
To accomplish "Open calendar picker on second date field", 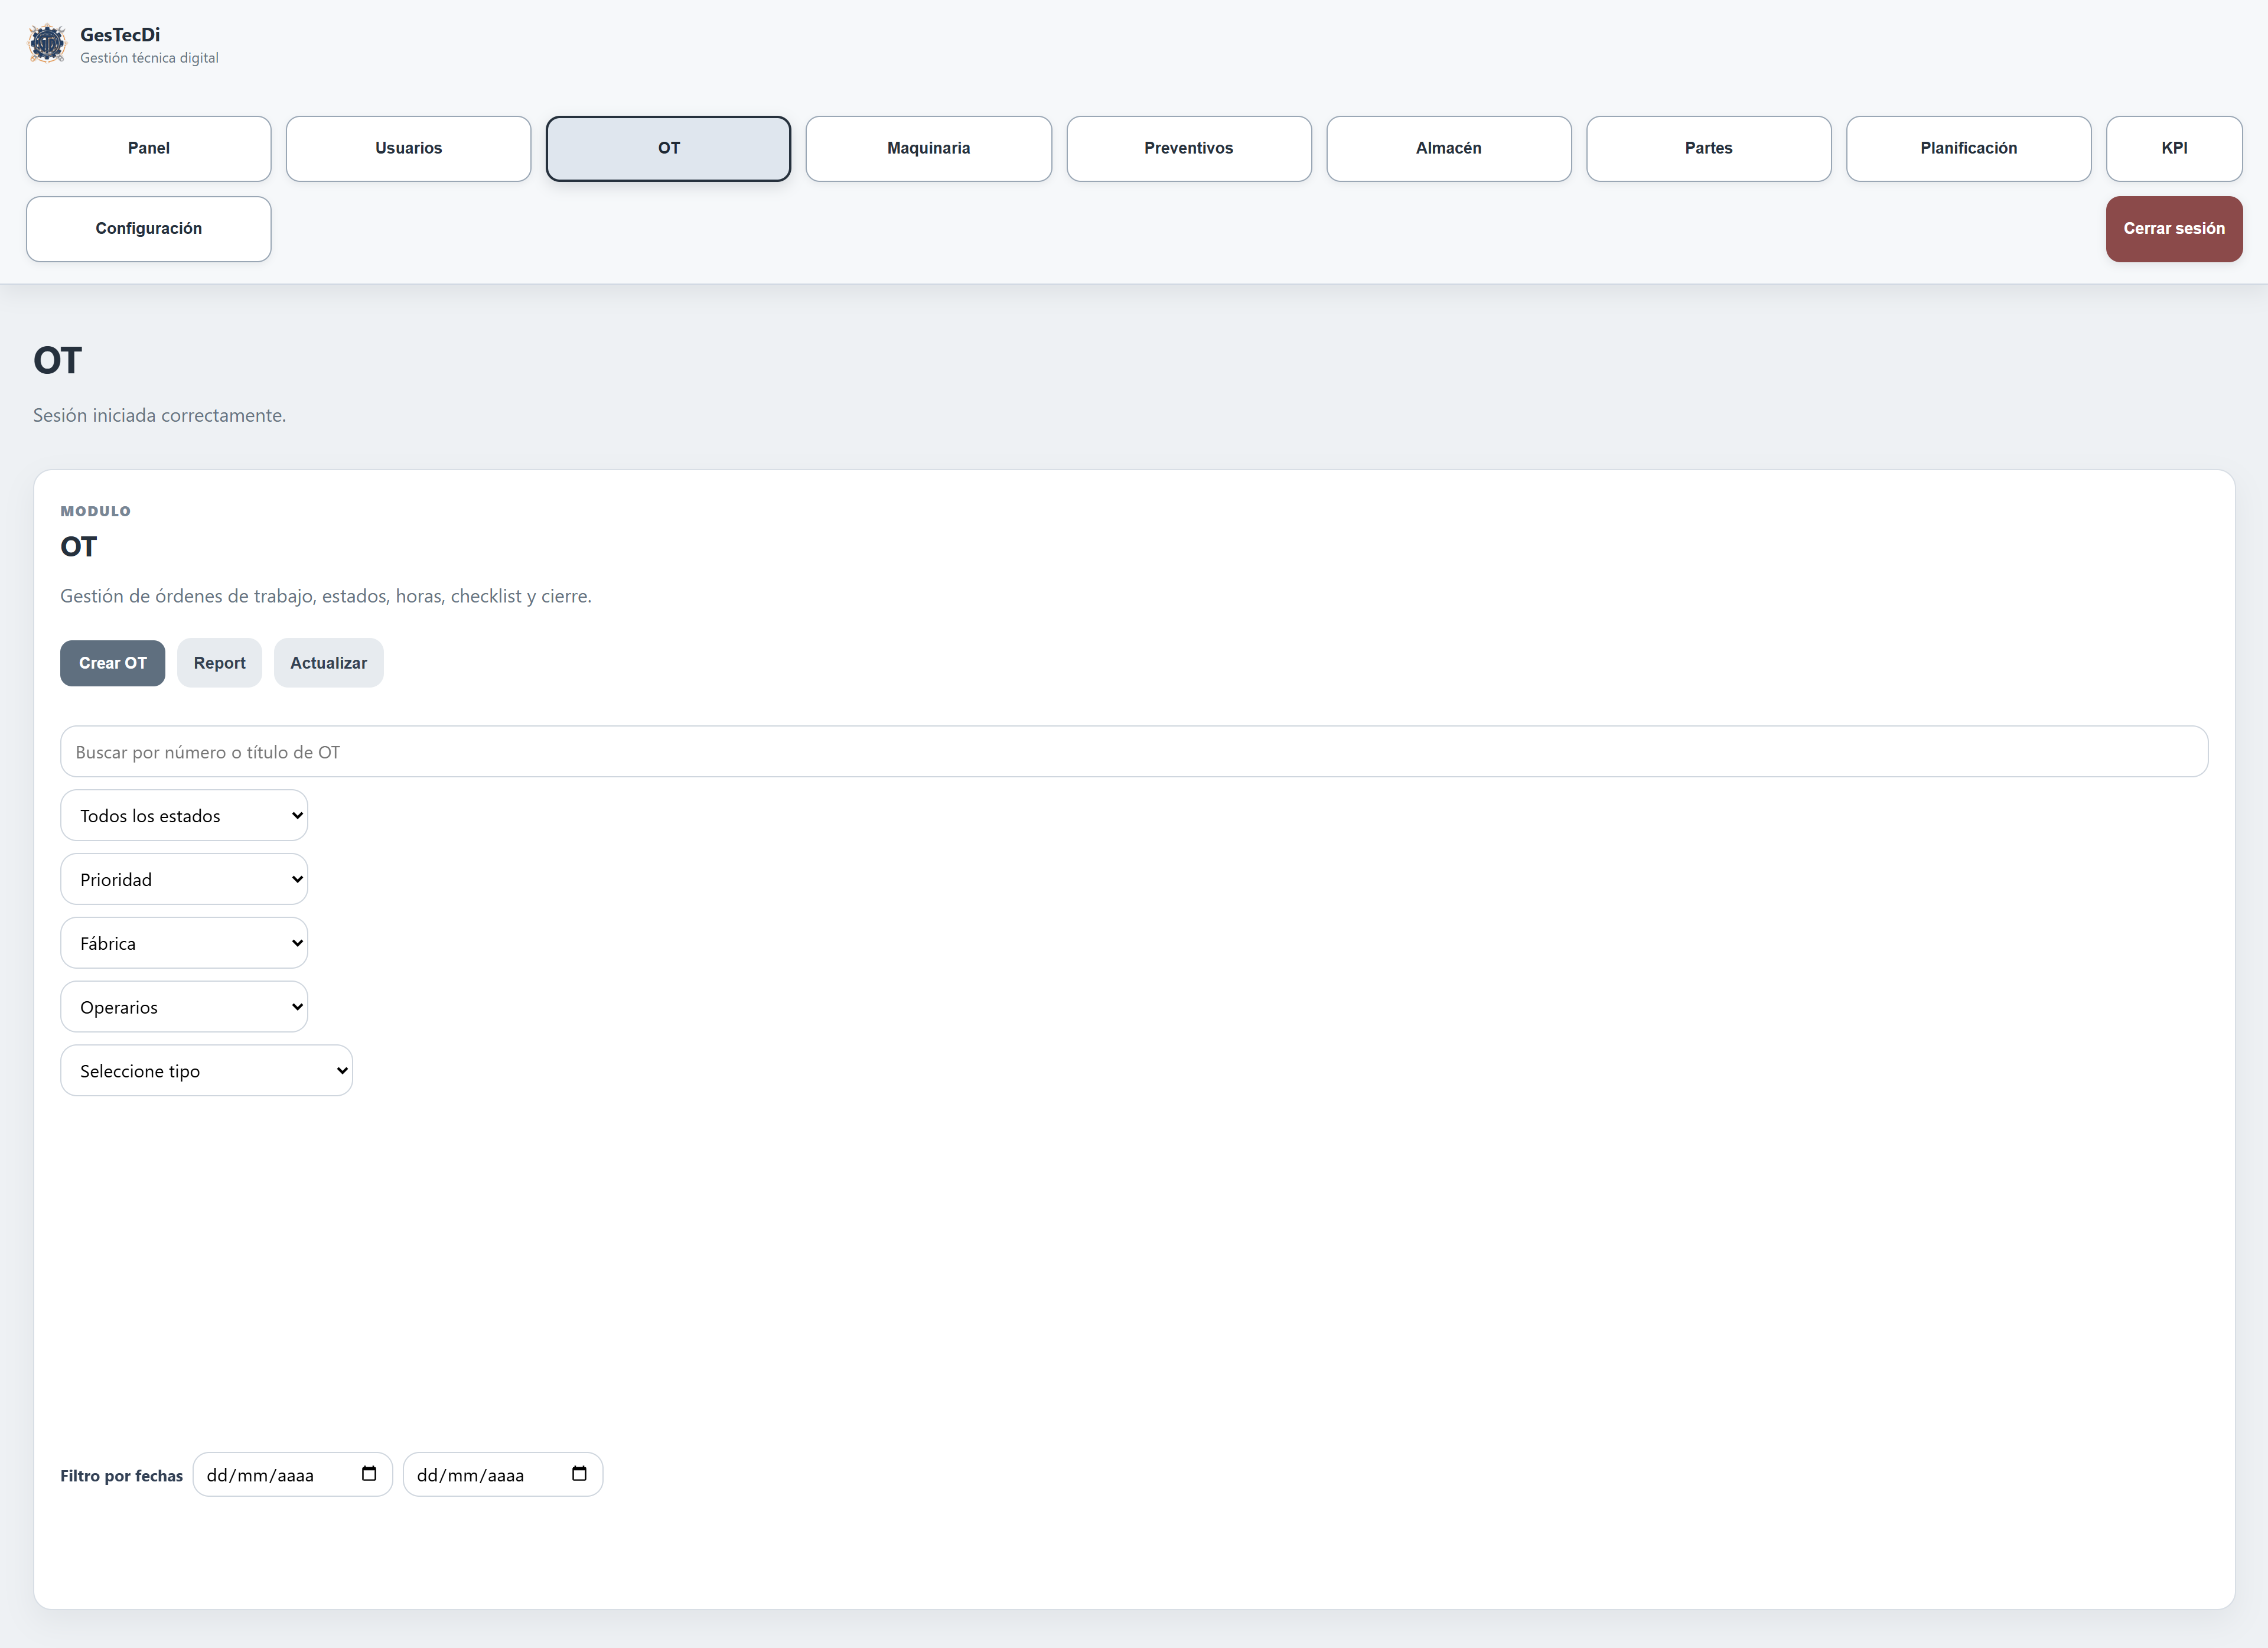I will pos(579,1473).
